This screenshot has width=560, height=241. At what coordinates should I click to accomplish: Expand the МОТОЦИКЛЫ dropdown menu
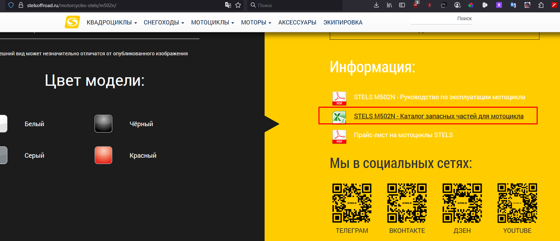(x=213, y=22)
